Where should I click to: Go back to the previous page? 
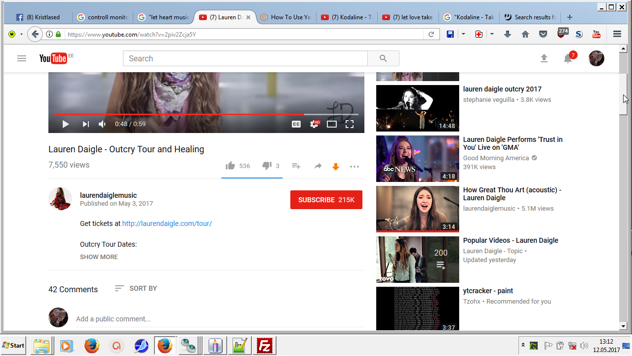35,34
